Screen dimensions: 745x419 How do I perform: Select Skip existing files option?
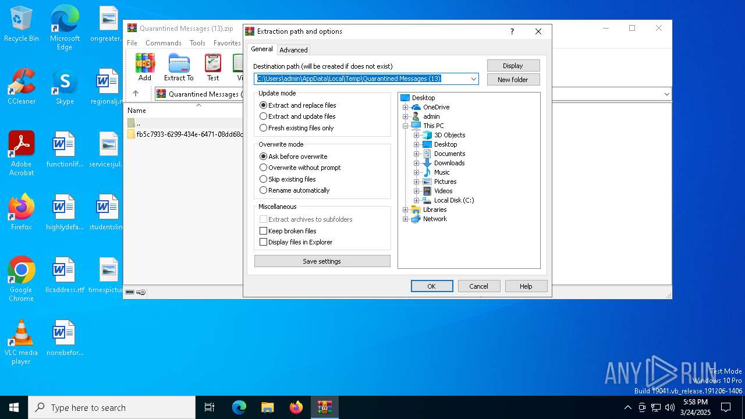click(288, 179)
